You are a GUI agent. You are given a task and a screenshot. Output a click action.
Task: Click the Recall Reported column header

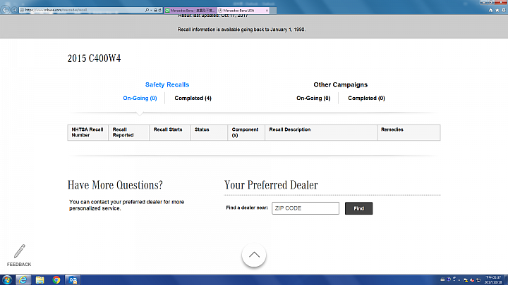pos(128,132)
